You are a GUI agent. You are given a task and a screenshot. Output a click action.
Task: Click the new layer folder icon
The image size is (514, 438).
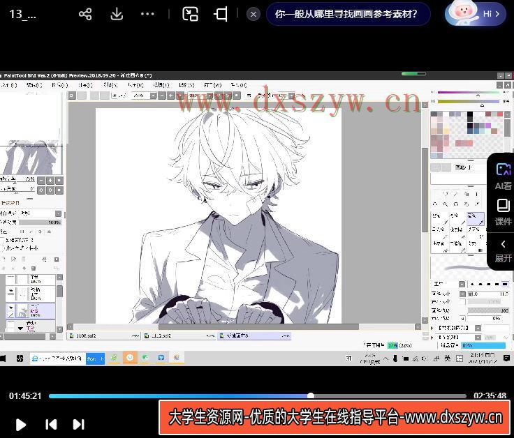24,259
